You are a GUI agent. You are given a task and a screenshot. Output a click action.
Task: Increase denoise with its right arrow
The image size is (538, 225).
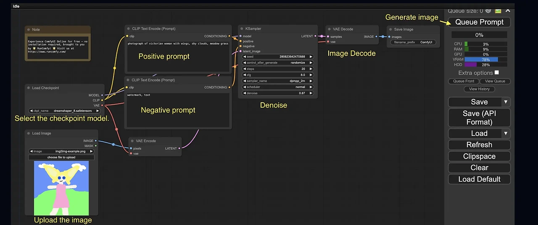pyautogui.click(x=311, y=93)
